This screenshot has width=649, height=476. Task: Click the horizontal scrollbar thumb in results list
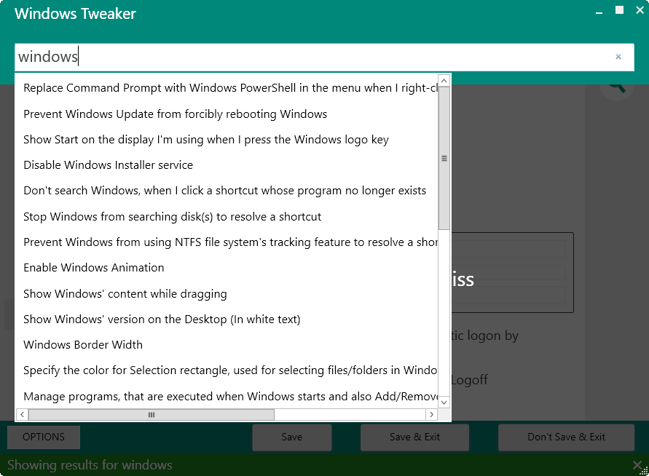(x=152, y=414)
